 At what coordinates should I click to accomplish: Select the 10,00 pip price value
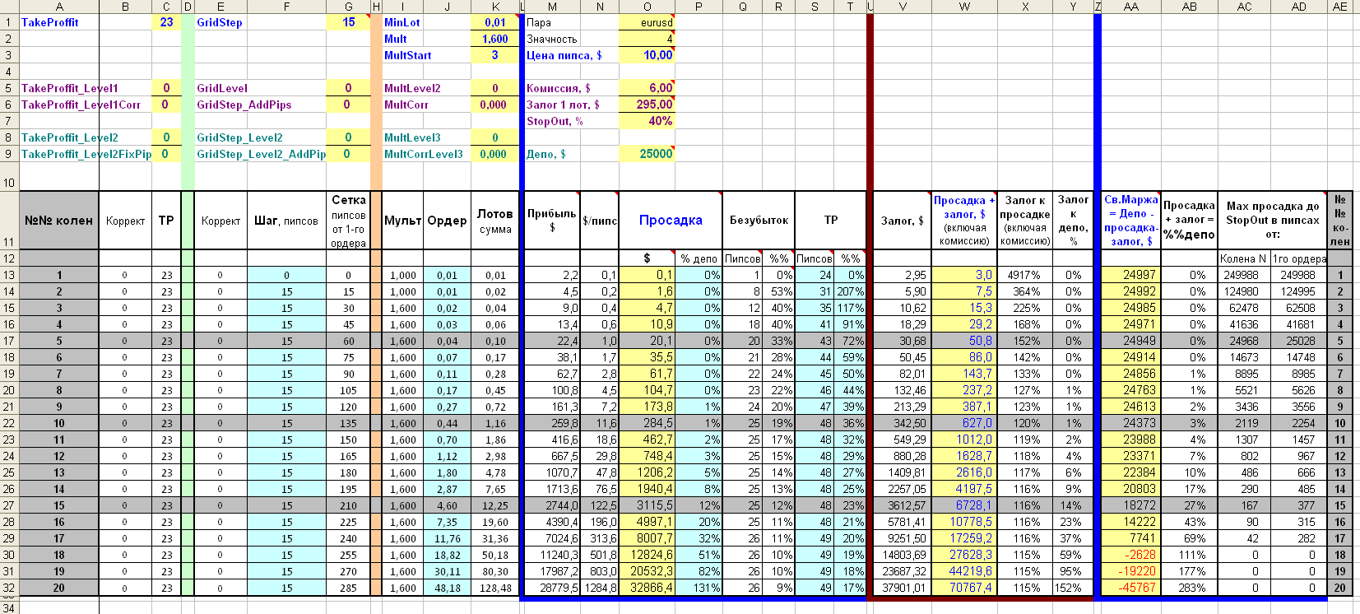tap(647, 55)
